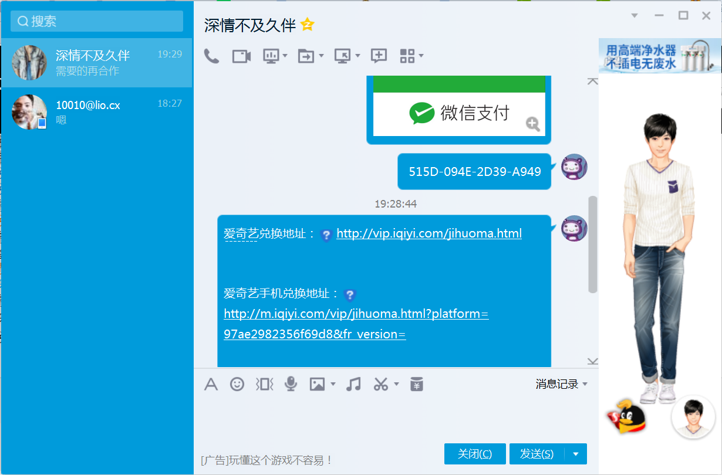722x475 pixels.
Task: Click the chat scroll down arrow
Action: click(x=593, y=361)
